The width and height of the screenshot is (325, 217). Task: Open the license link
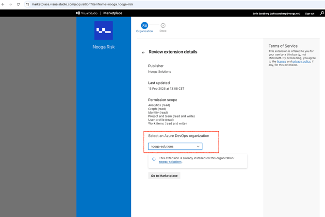[281, 61]
